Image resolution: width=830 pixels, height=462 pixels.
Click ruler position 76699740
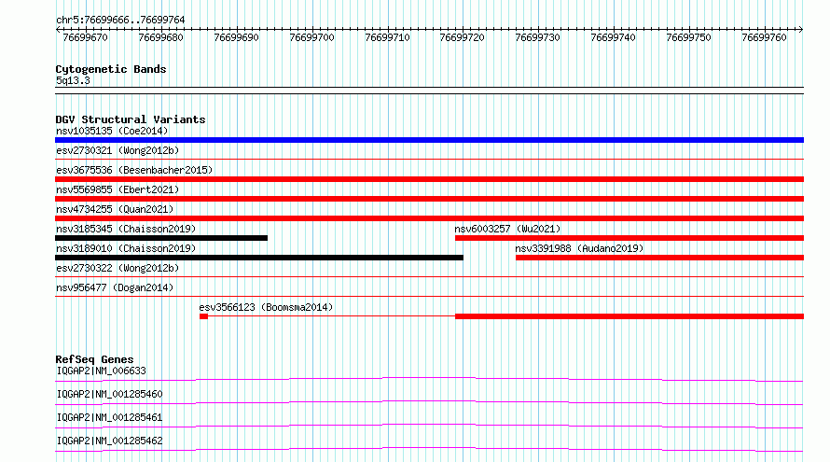pos(614,37)
